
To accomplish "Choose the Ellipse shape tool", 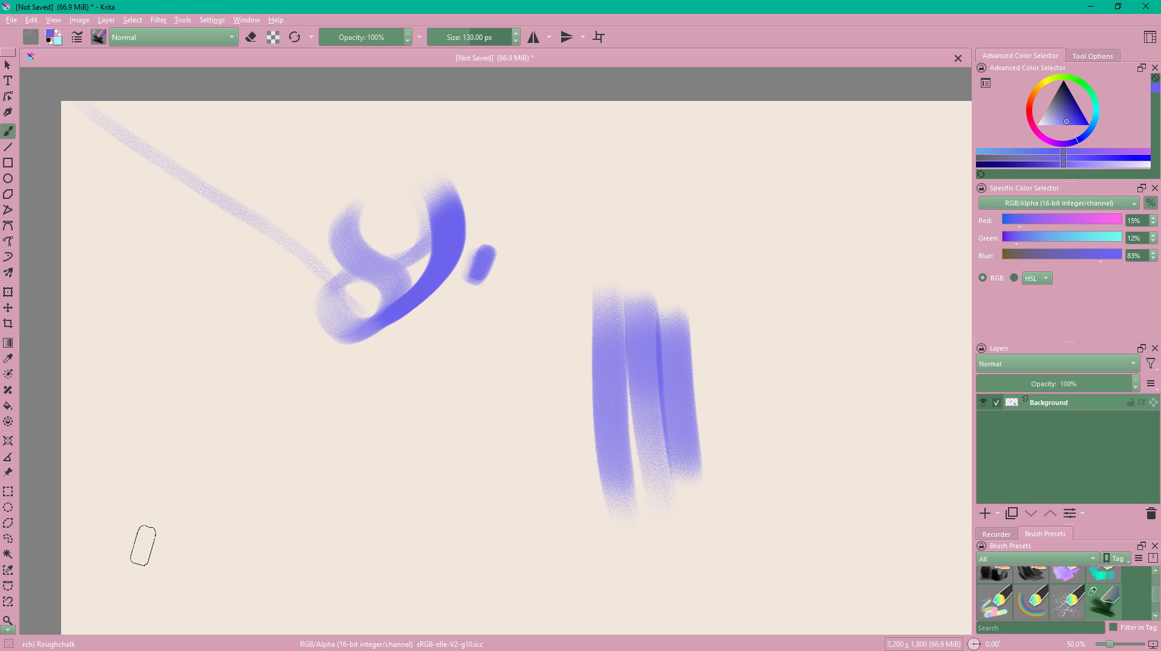I will 8,178.
